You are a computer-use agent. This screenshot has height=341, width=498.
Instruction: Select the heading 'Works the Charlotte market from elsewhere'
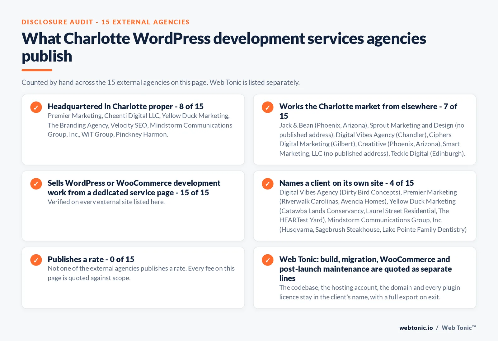tap(368, 111)
